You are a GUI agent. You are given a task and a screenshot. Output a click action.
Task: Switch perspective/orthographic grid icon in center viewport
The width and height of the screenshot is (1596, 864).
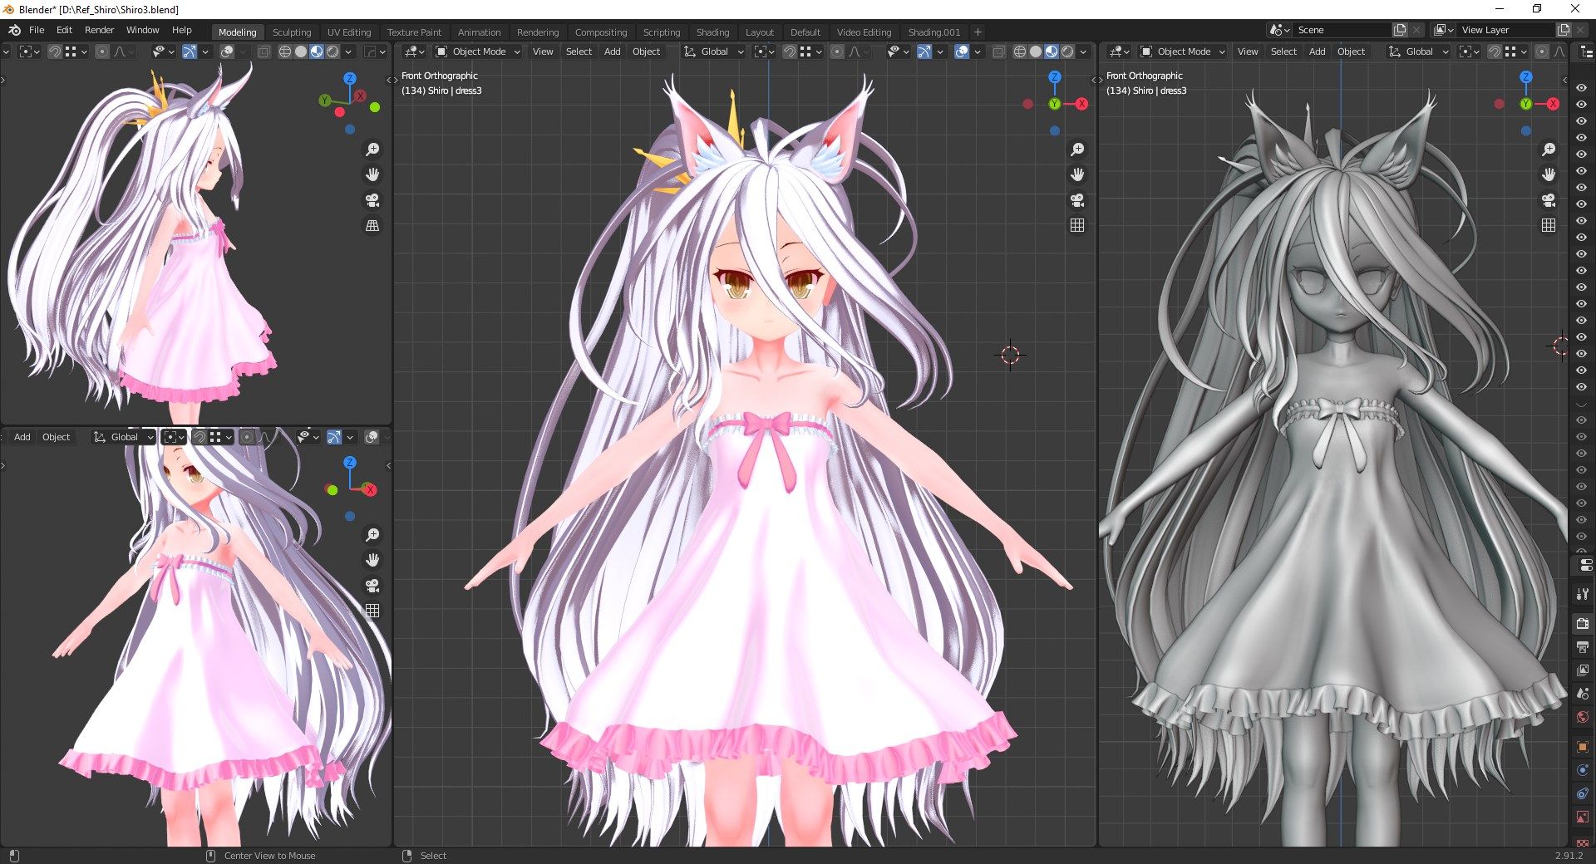coord(1077,225)
